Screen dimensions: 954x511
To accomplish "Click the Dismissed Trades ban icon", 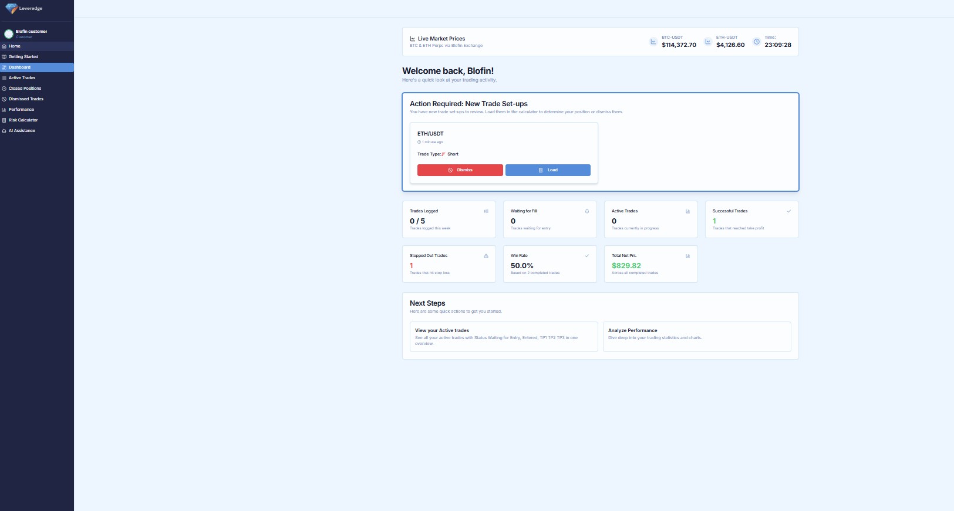I will 4,99.
